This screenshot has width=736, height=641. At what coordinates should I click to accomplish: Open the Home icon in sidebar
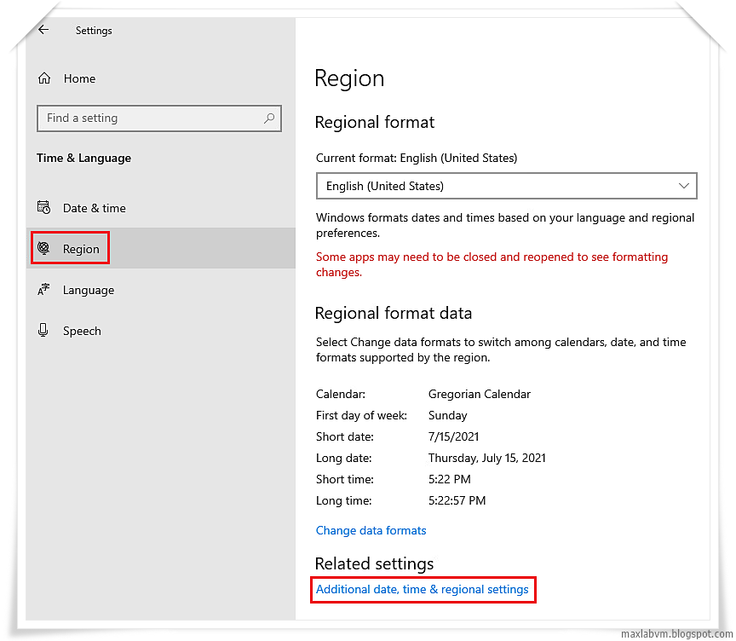pos(44,78)
